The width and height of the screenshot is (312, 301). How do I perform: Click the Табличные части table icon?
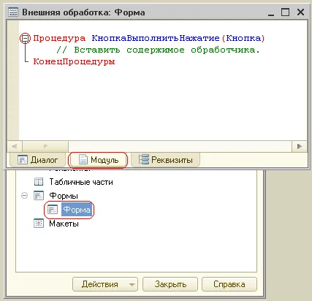(x=39, y=182)
